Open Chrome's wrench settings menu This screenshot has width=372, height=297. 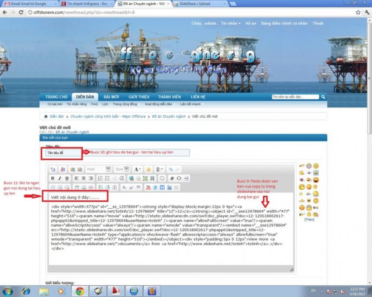coord(367,13)
